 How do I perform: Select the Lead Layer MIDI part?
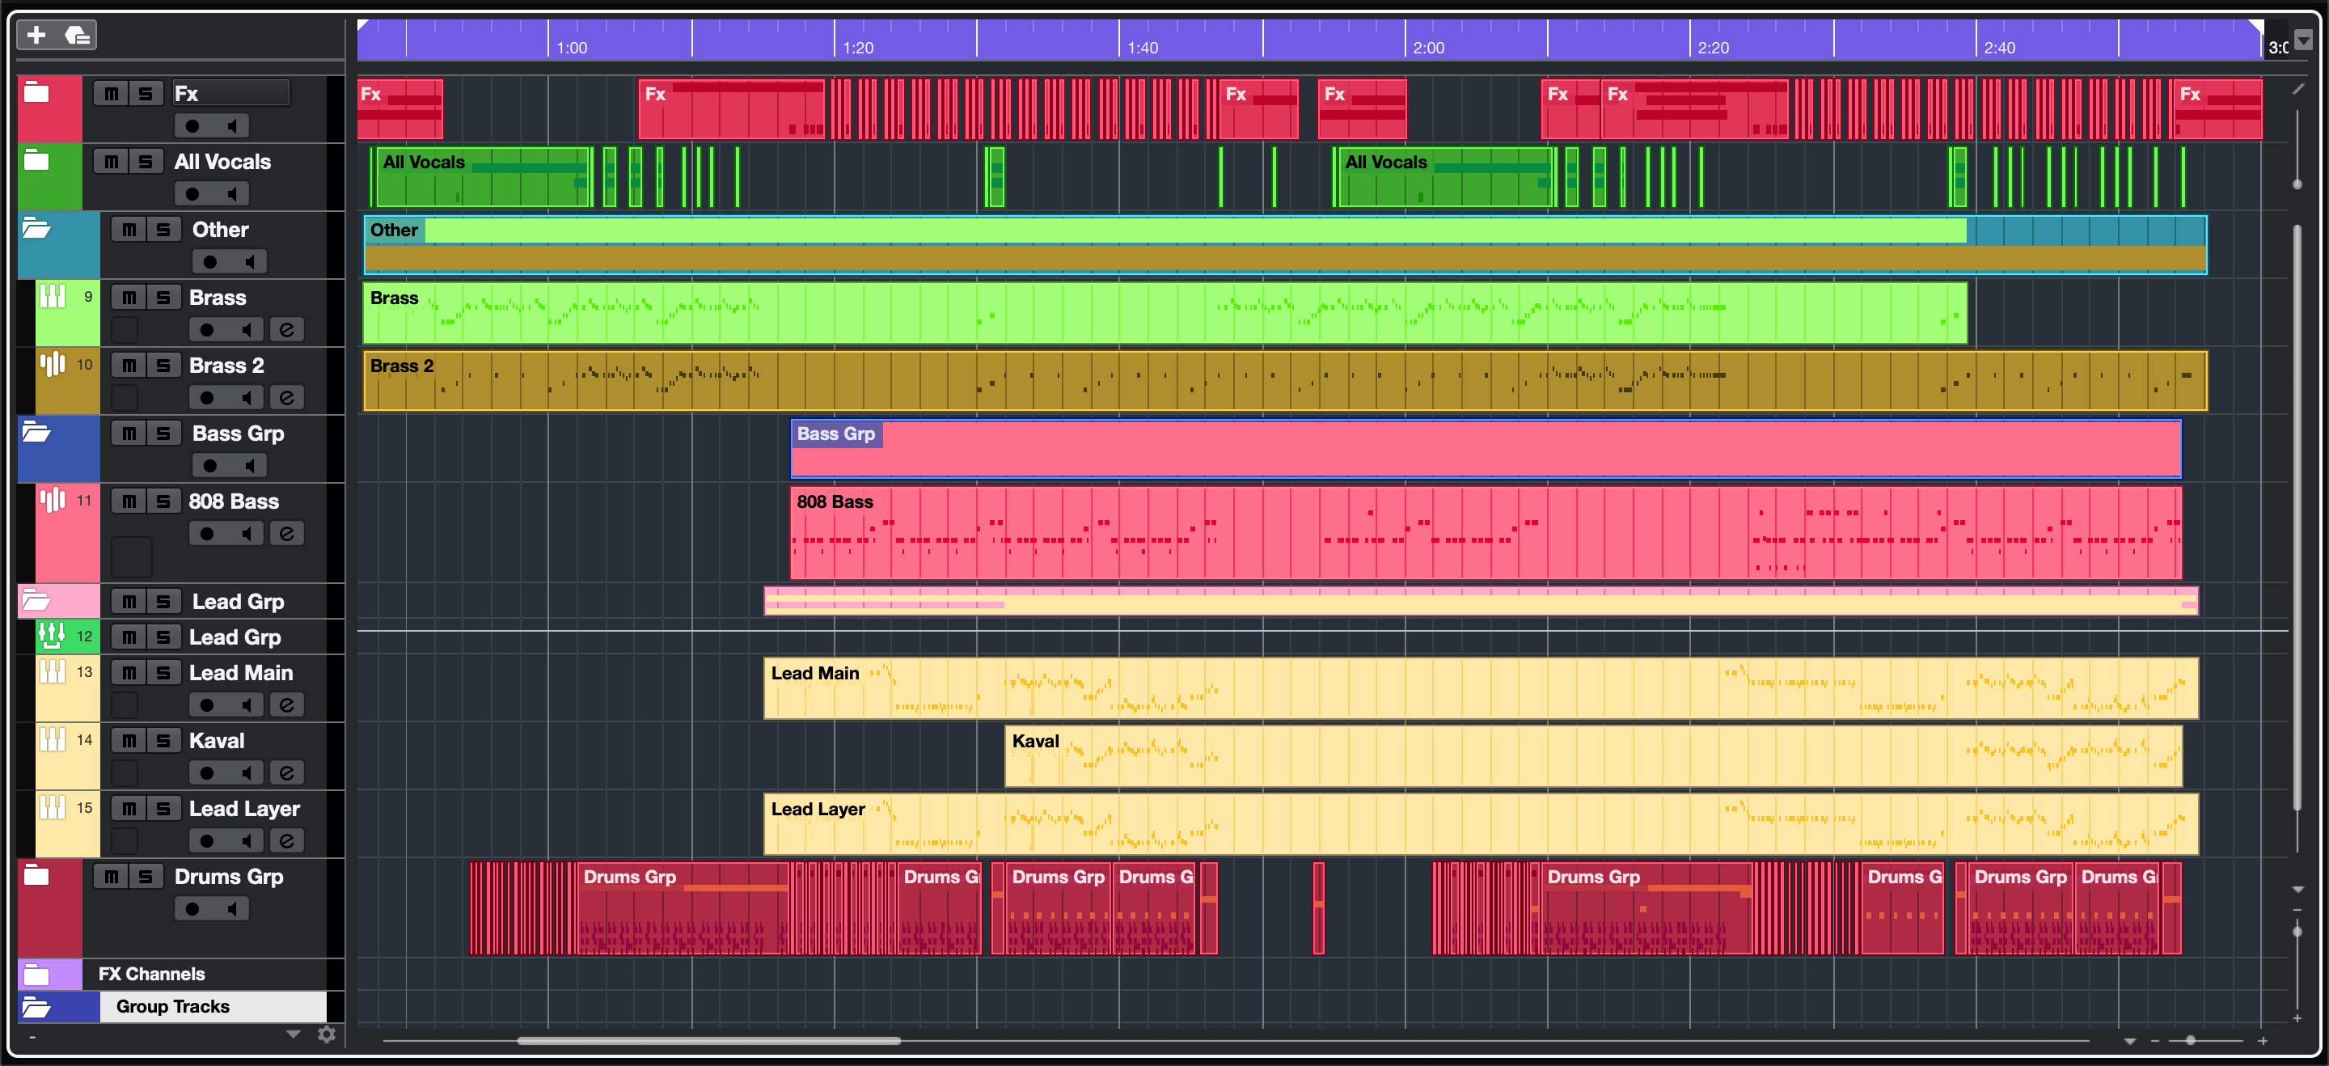click(x=1481, y=823)
